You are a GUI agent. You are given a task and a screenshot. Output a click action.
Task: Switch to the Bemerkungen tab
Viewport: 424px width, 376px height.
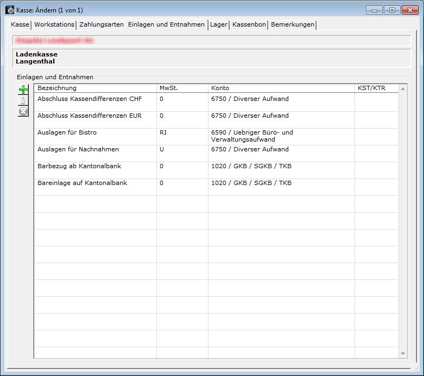pos(293,24)
